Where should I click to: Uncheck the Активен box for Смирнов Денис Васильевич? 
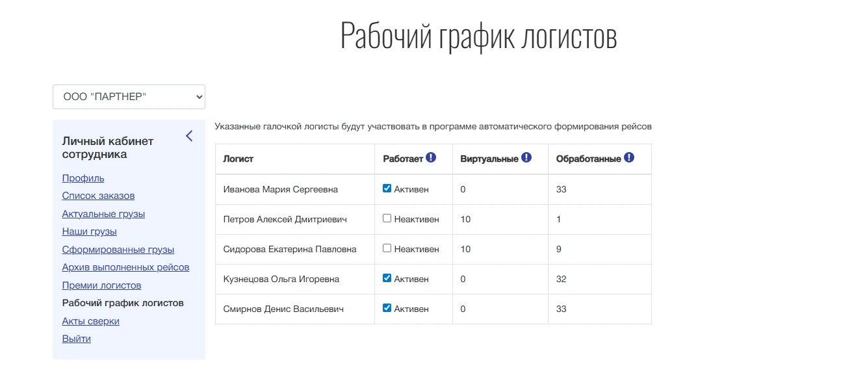point(387,308)
